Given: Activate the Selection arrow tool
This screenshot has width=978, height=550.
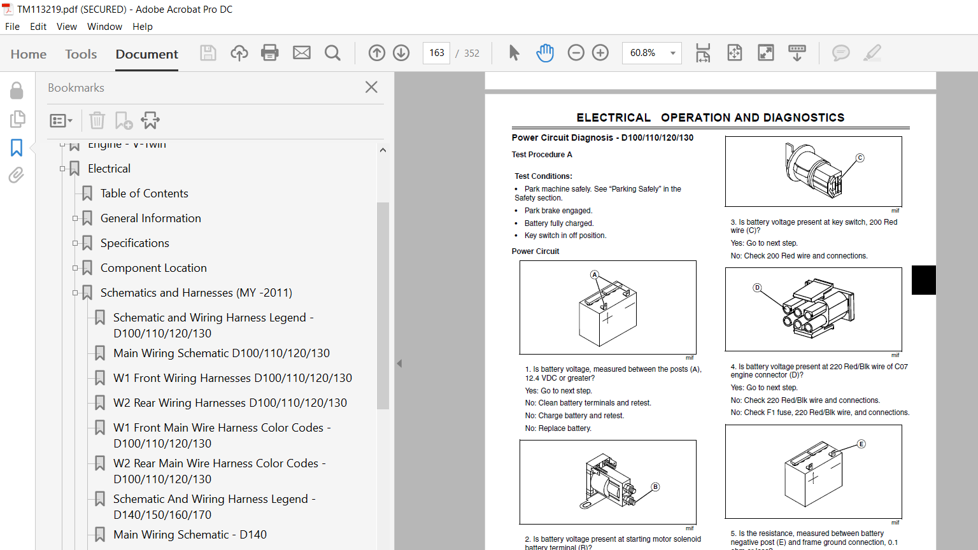Looking at the screenshot, I should coord(514,53).
